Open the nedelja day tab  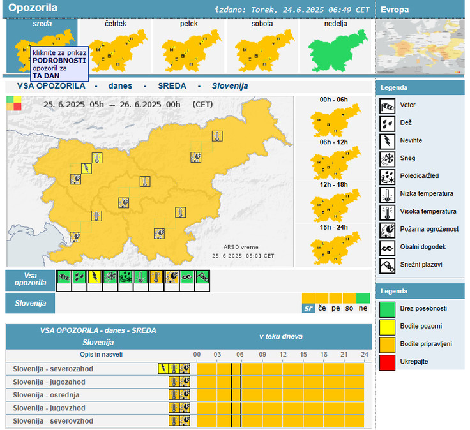click(336, 46)
